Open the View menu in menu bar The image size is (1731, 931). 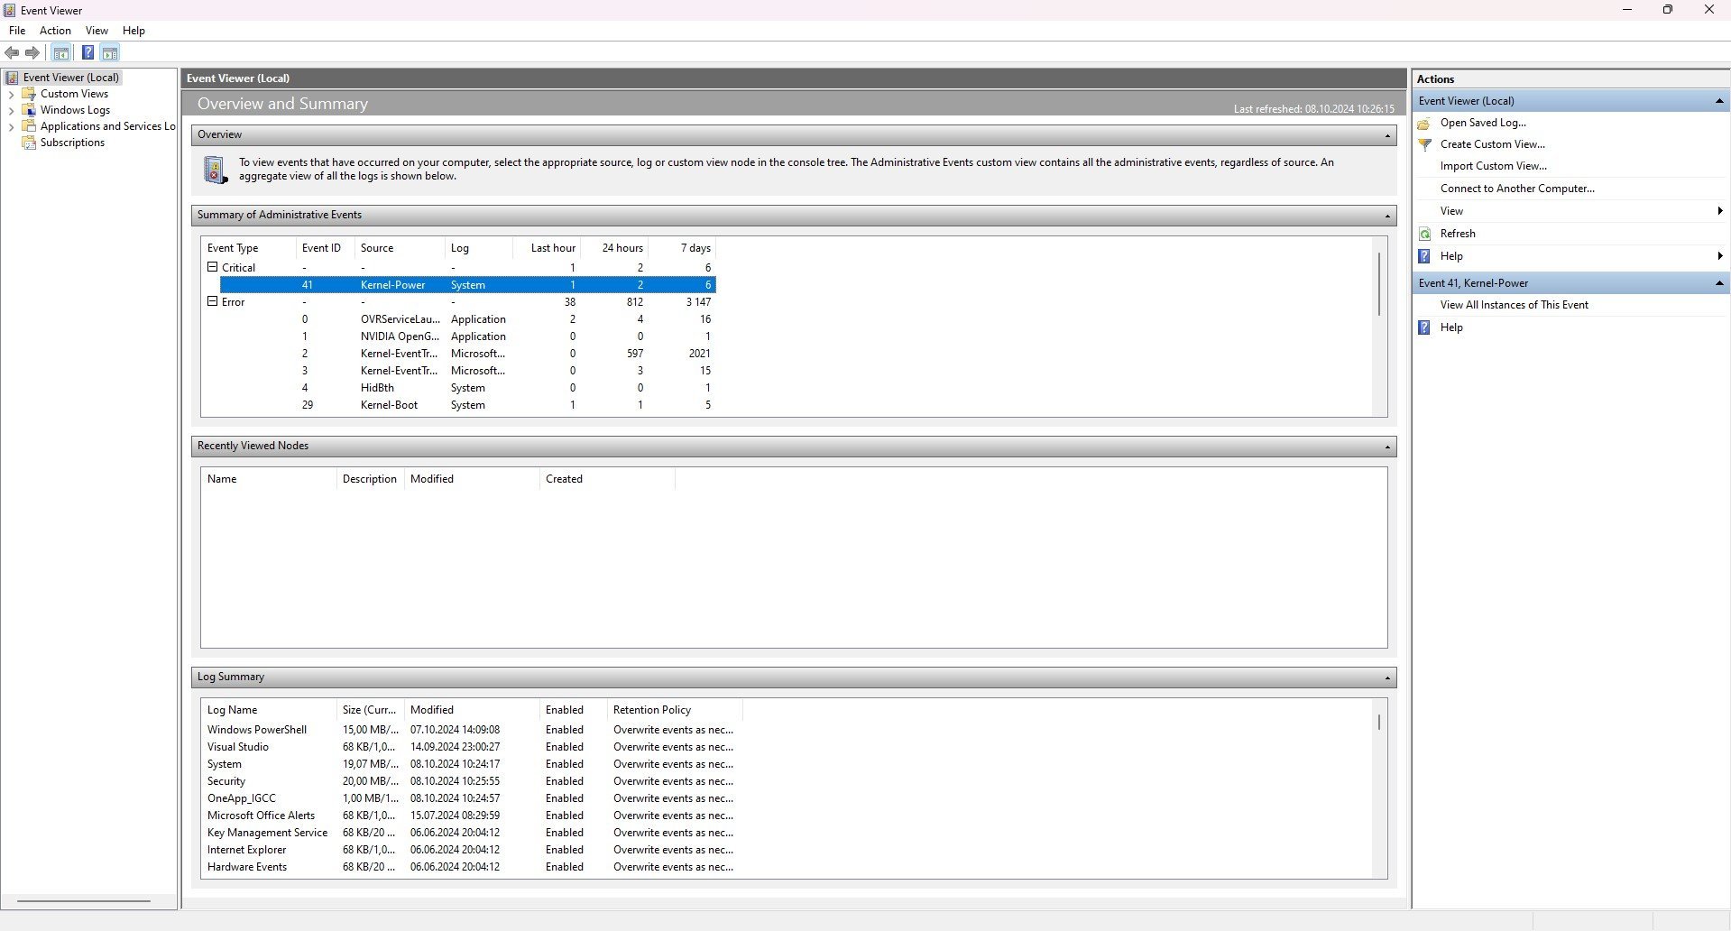[x=97, y=31]
